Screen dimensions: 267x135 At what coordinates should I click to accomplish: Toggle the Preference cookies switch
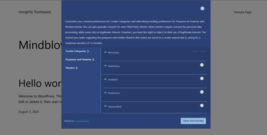[202, 92]
